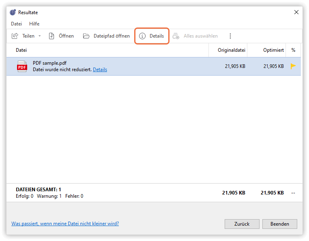
Task: Click the 'Fehler: 0' status text
Action: (74, 196)
